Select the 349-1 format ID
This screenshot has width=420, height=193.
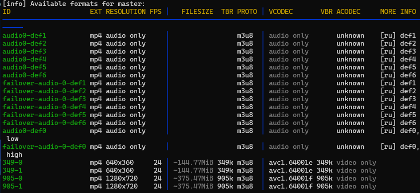coord(12,171)
